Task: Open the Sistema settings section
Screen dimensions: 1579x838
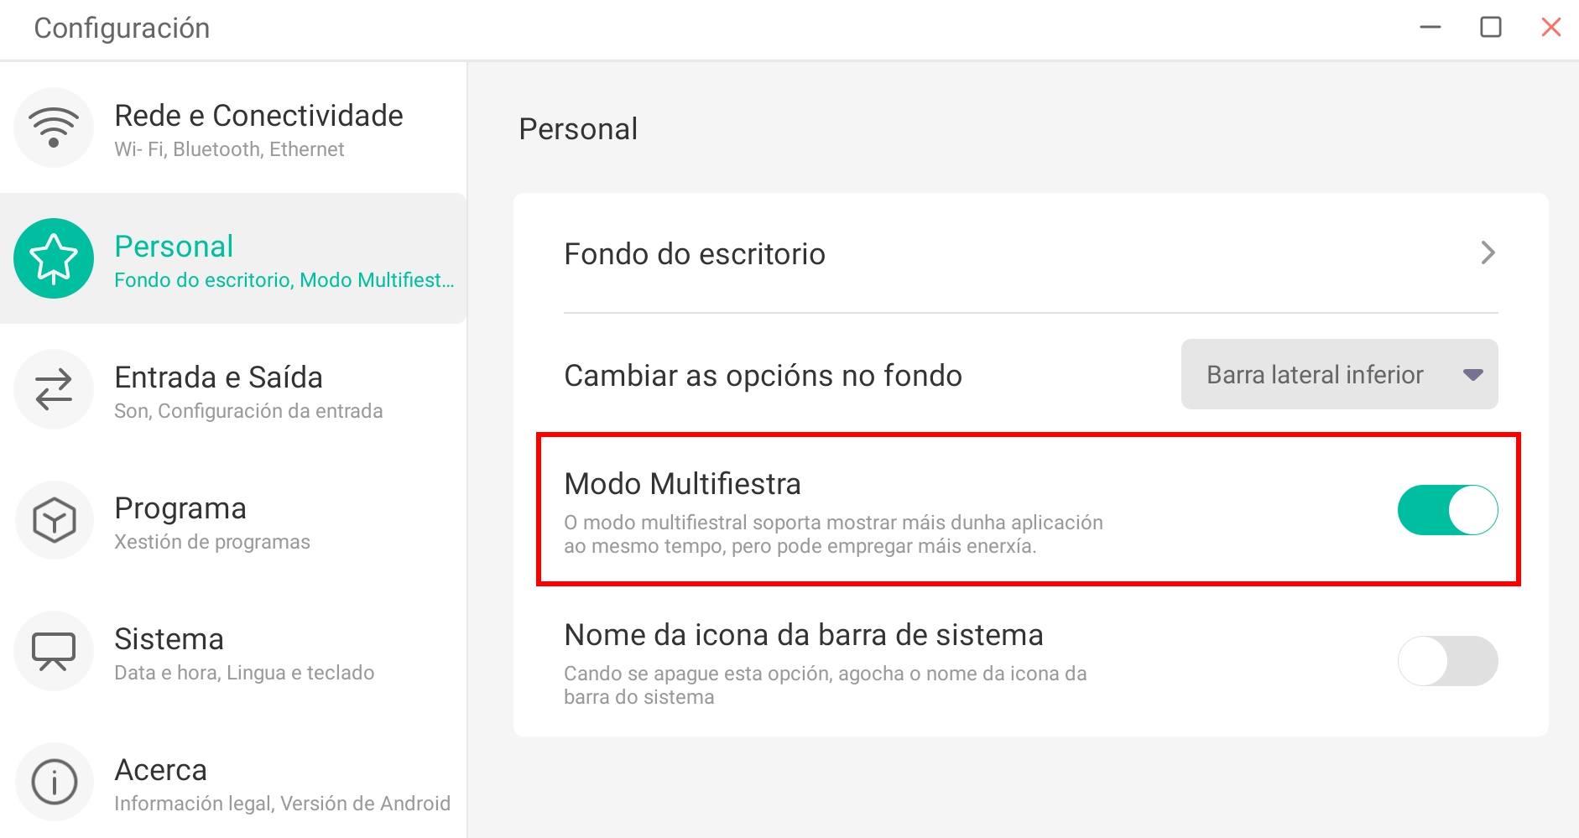Action: 235,651
